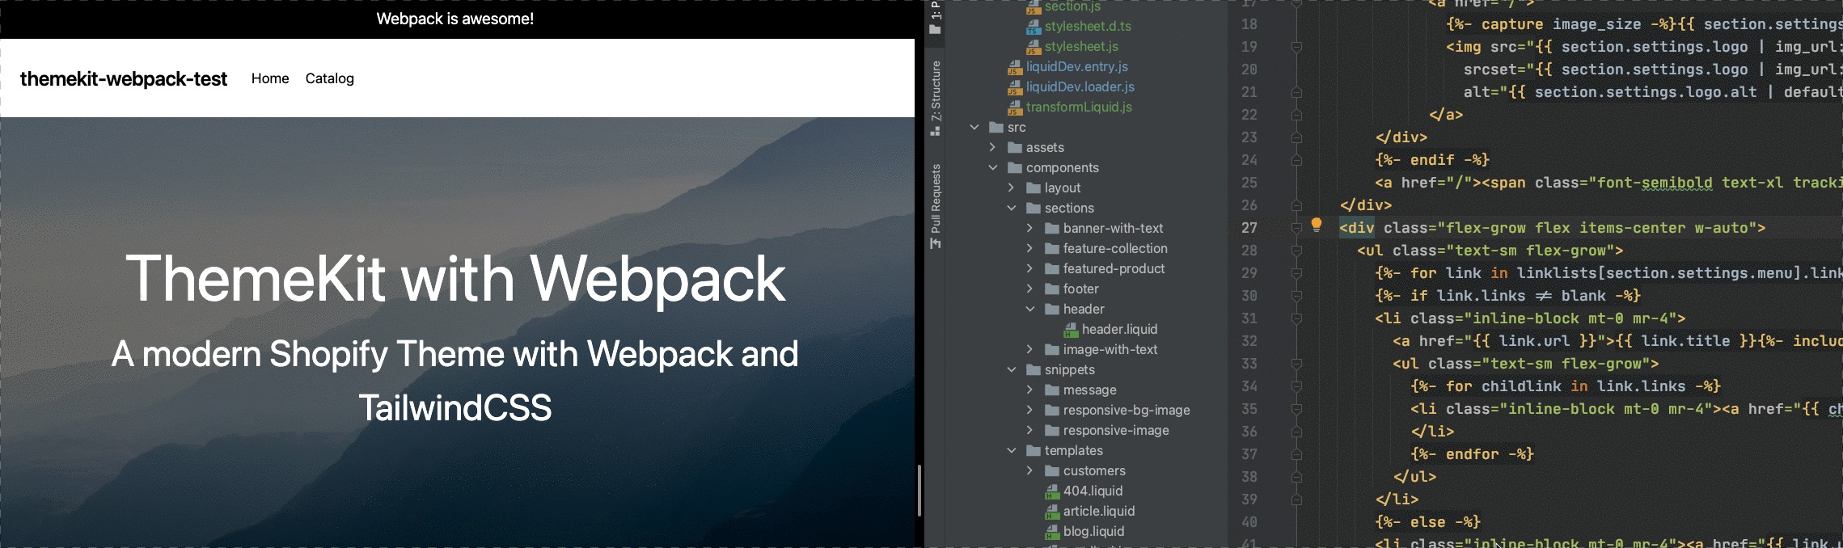Image resolution: width=1843 pixels, height=548 pixels.
Task: Collapse the header folder chevron
Action: (x=1030, y=309)
